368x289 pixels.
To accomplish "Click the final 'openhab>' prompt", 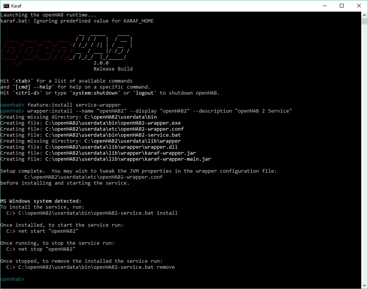I will [x=12, y=279].
